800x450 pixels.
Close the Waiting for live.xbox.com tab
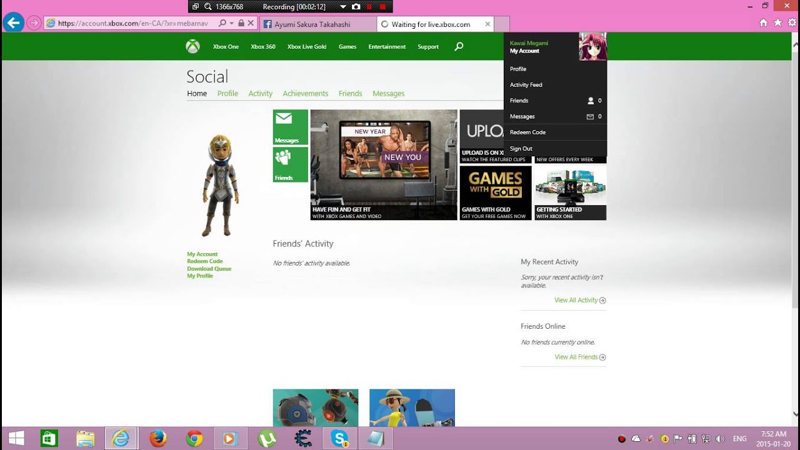pos(487,24)
